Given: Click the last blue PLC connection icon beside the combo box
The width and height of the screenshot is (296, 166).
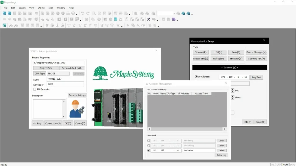Looking at the screenshot, I should [188, 13].
